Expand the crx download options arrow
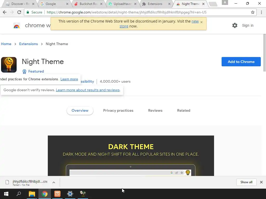Screen dimensions: 266x199 point(54,182)
